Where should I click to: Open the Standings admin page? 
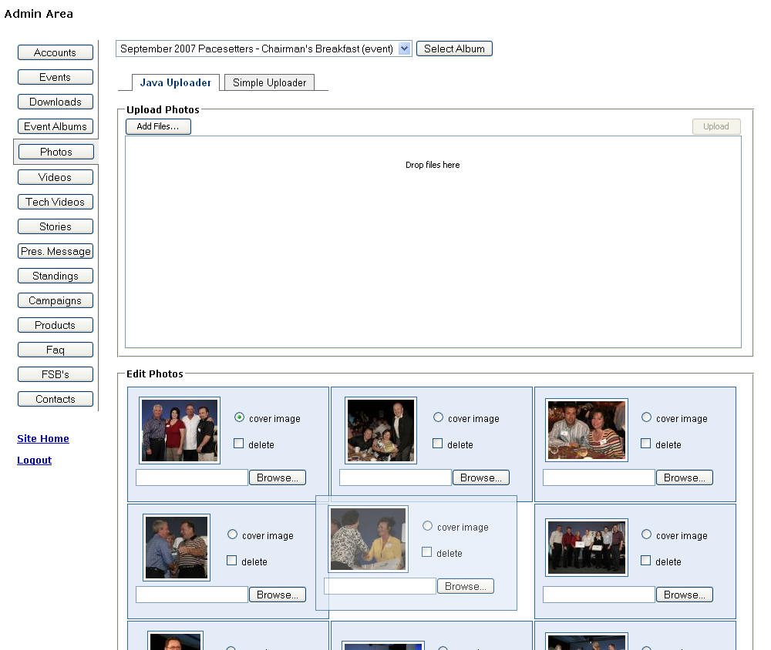(55, 276)
